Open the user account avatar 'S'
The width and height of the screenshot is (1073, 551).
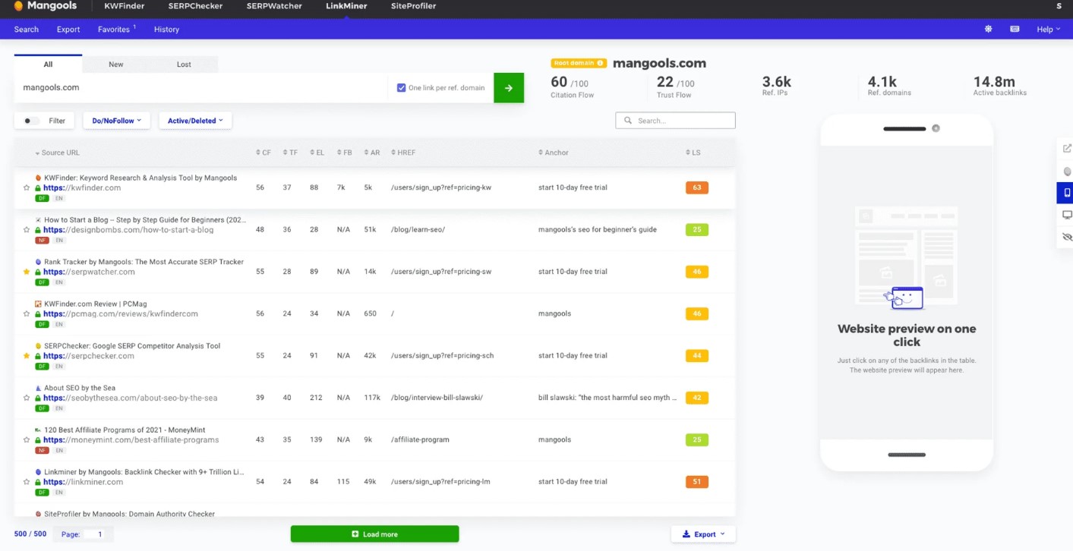[x=1059, y=6]
